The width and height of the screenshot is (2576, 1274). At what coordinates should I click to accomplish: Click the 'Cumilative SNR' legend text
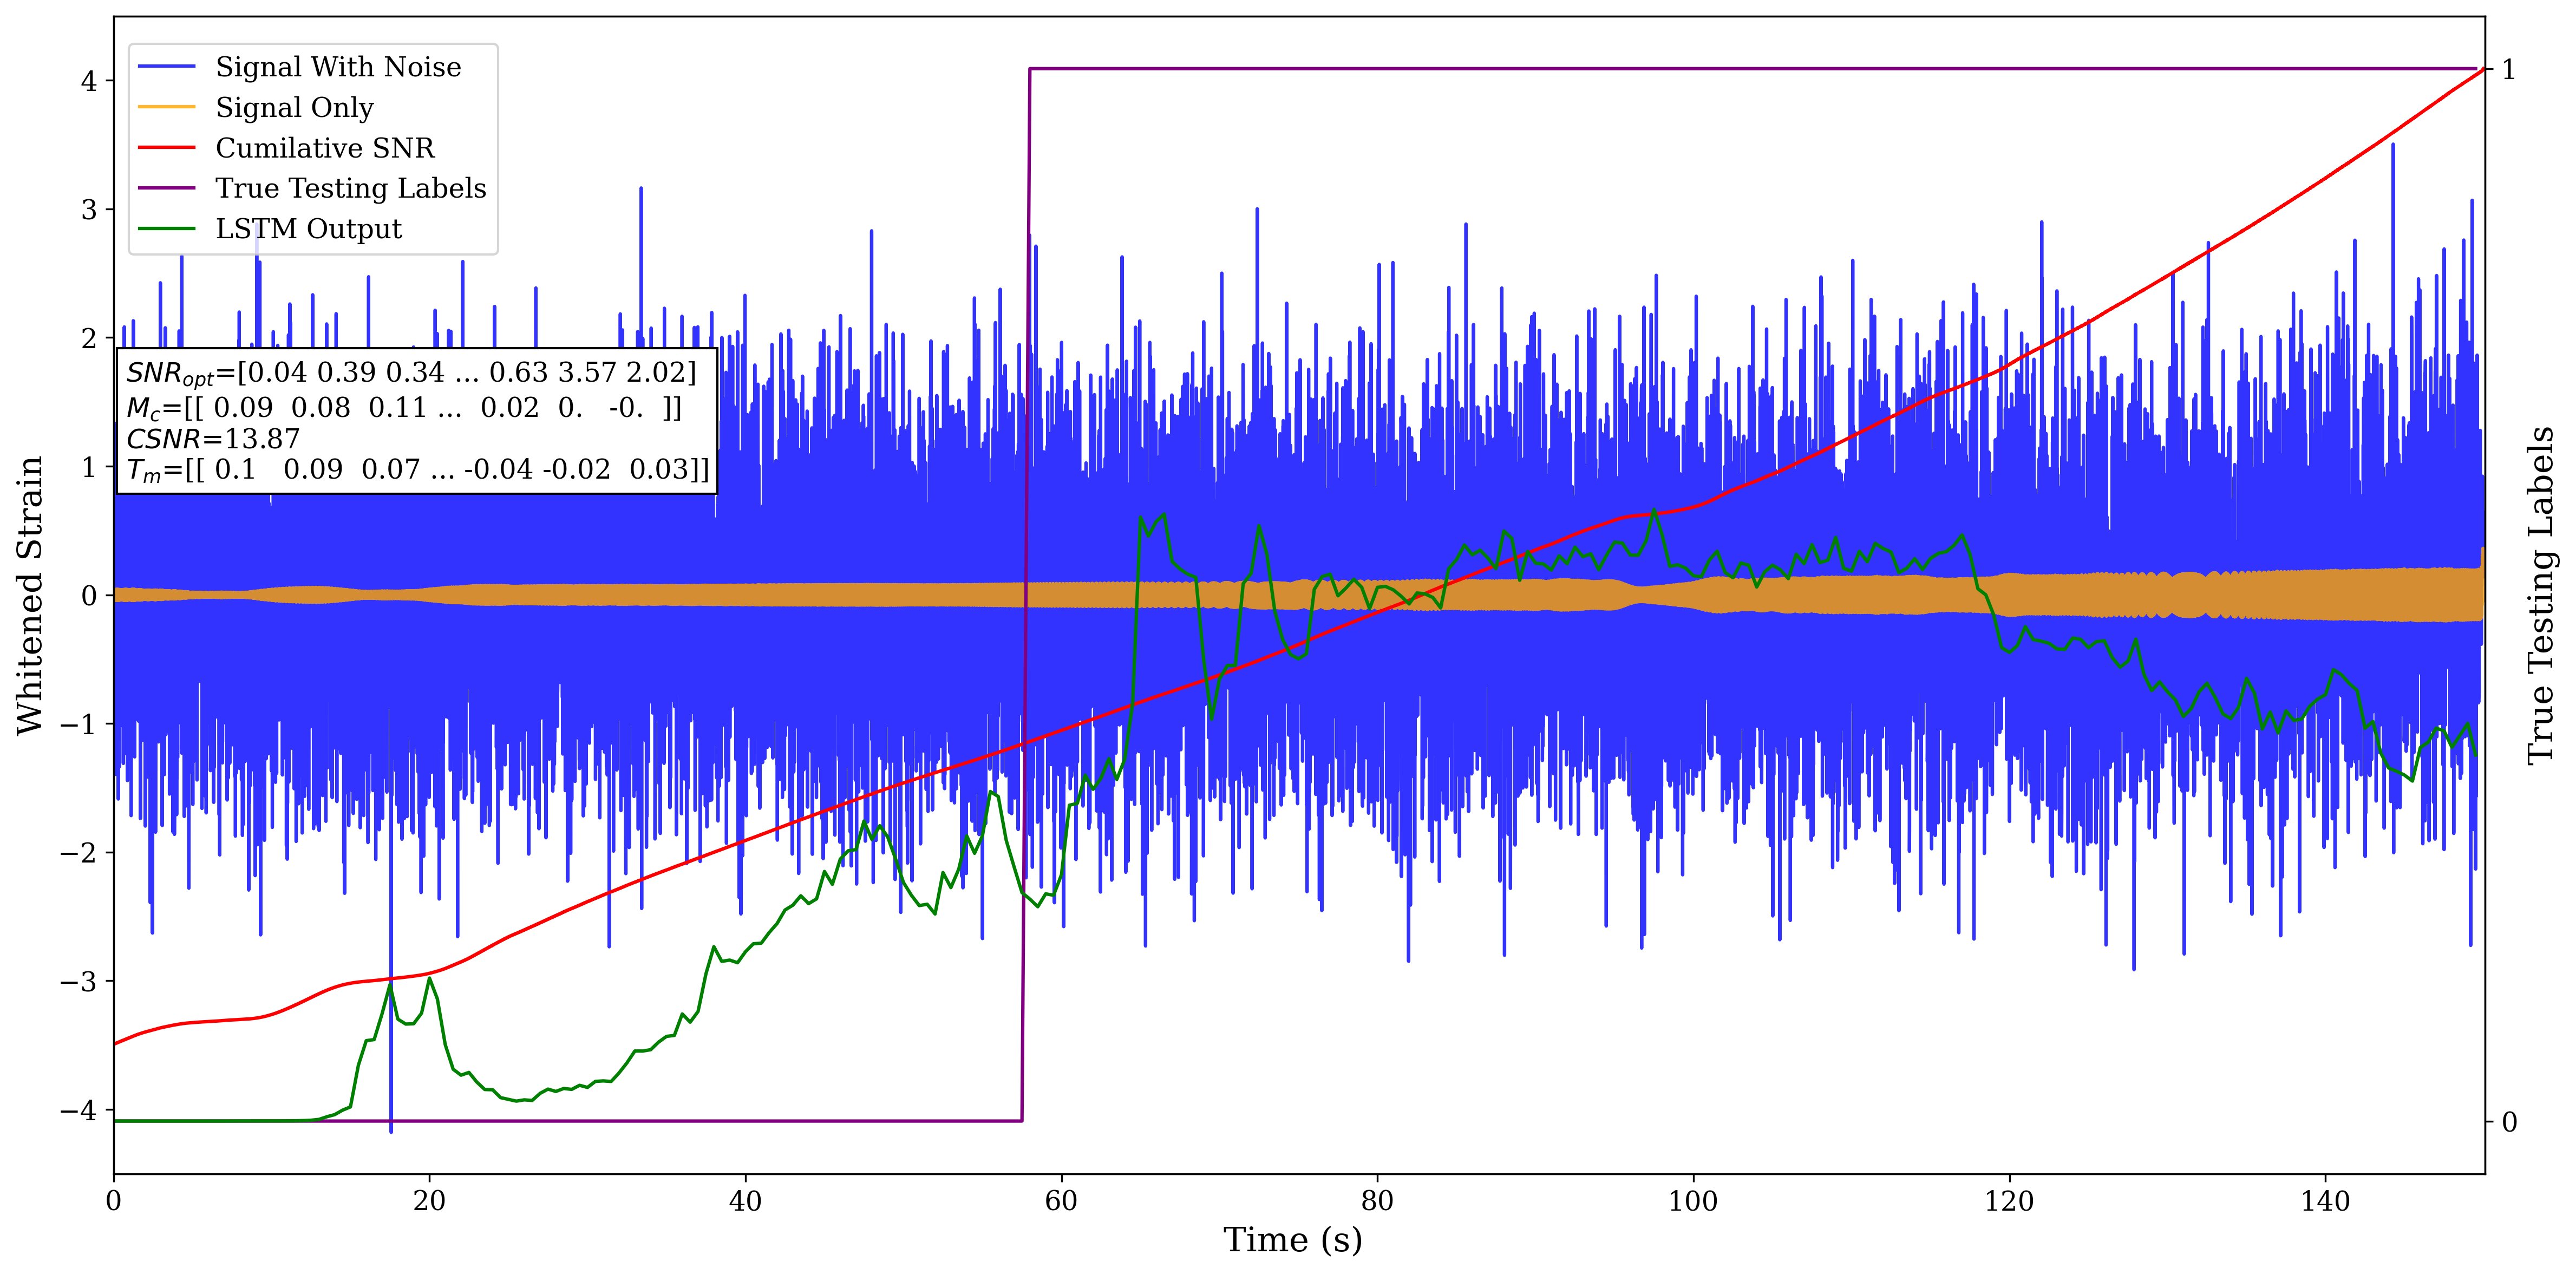pos(325,148)
